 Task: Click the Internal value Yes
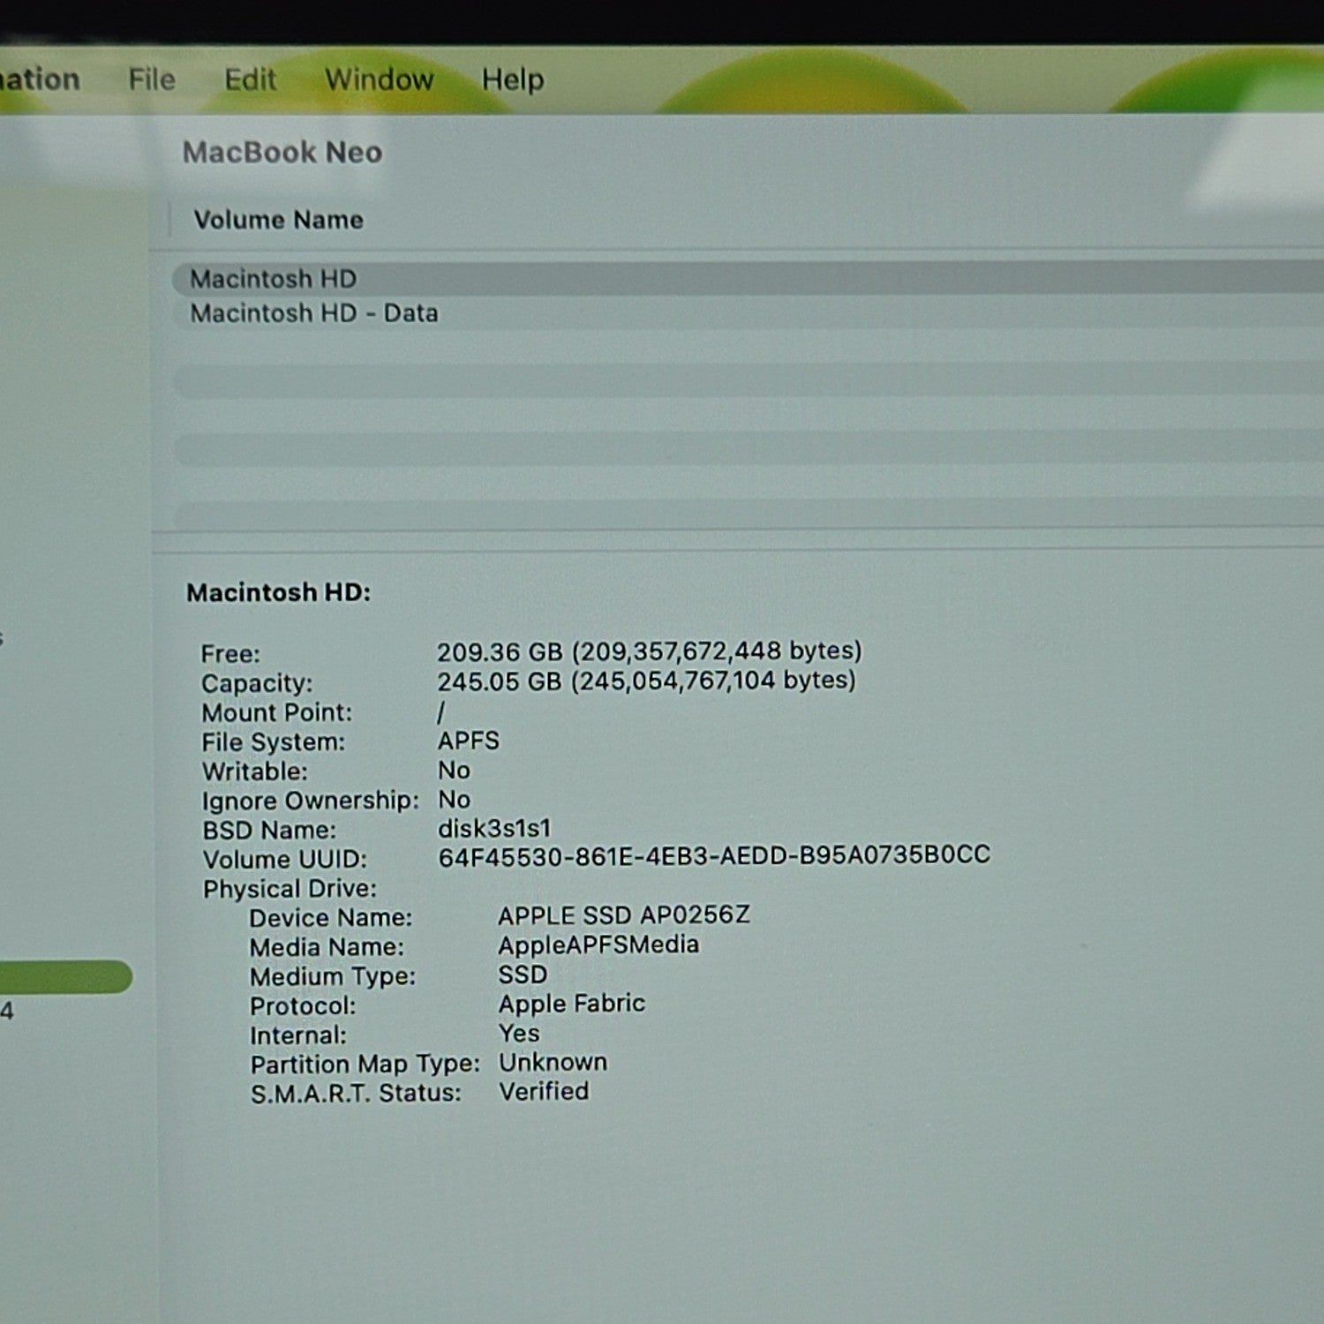[519, 1033]
